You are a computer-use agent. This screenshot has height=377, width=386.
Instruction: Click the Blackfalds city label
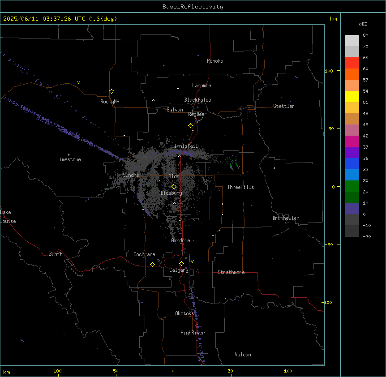(197, 100)
